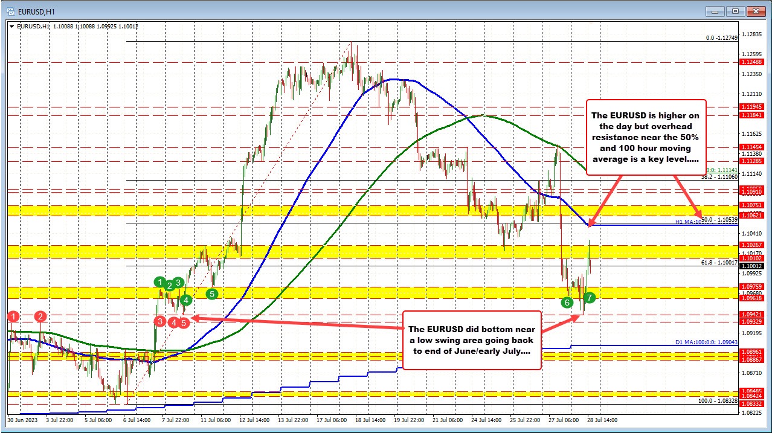The image size is (772, 433).
Task: Click the overhead resistance annotation box
Action: 646,137
